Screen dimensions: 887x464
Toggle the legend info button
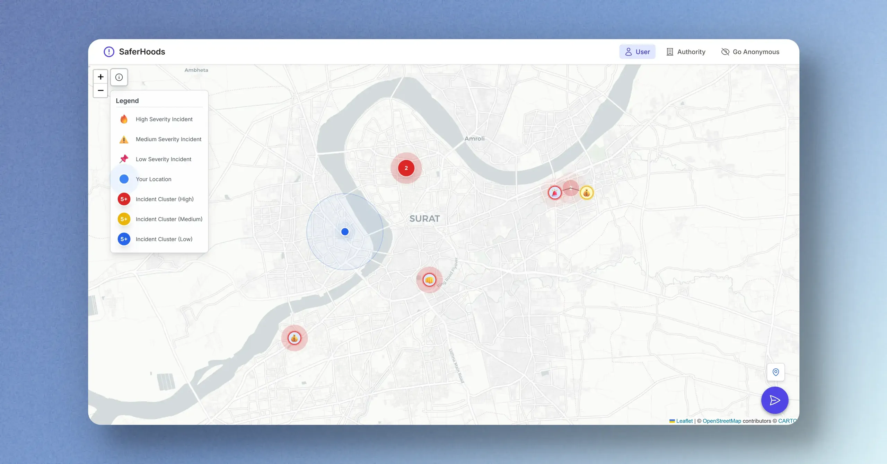(119, 77)
